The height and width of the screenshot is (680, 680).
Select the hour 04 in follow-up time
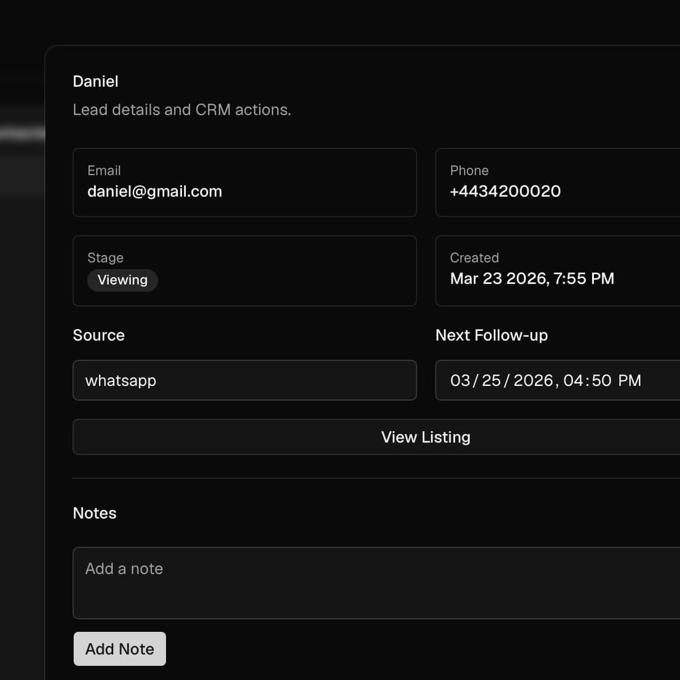coord(573,380)
